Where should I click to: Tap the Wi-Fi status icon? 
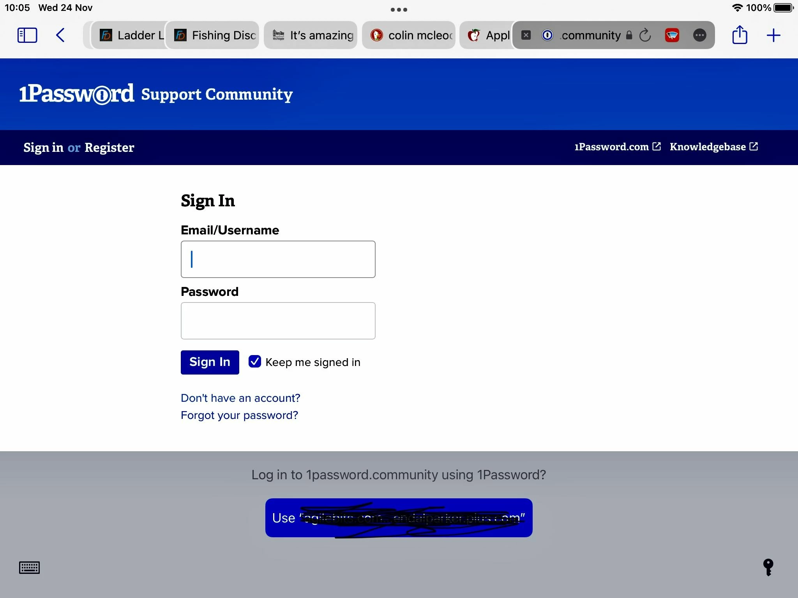[737, 7]
